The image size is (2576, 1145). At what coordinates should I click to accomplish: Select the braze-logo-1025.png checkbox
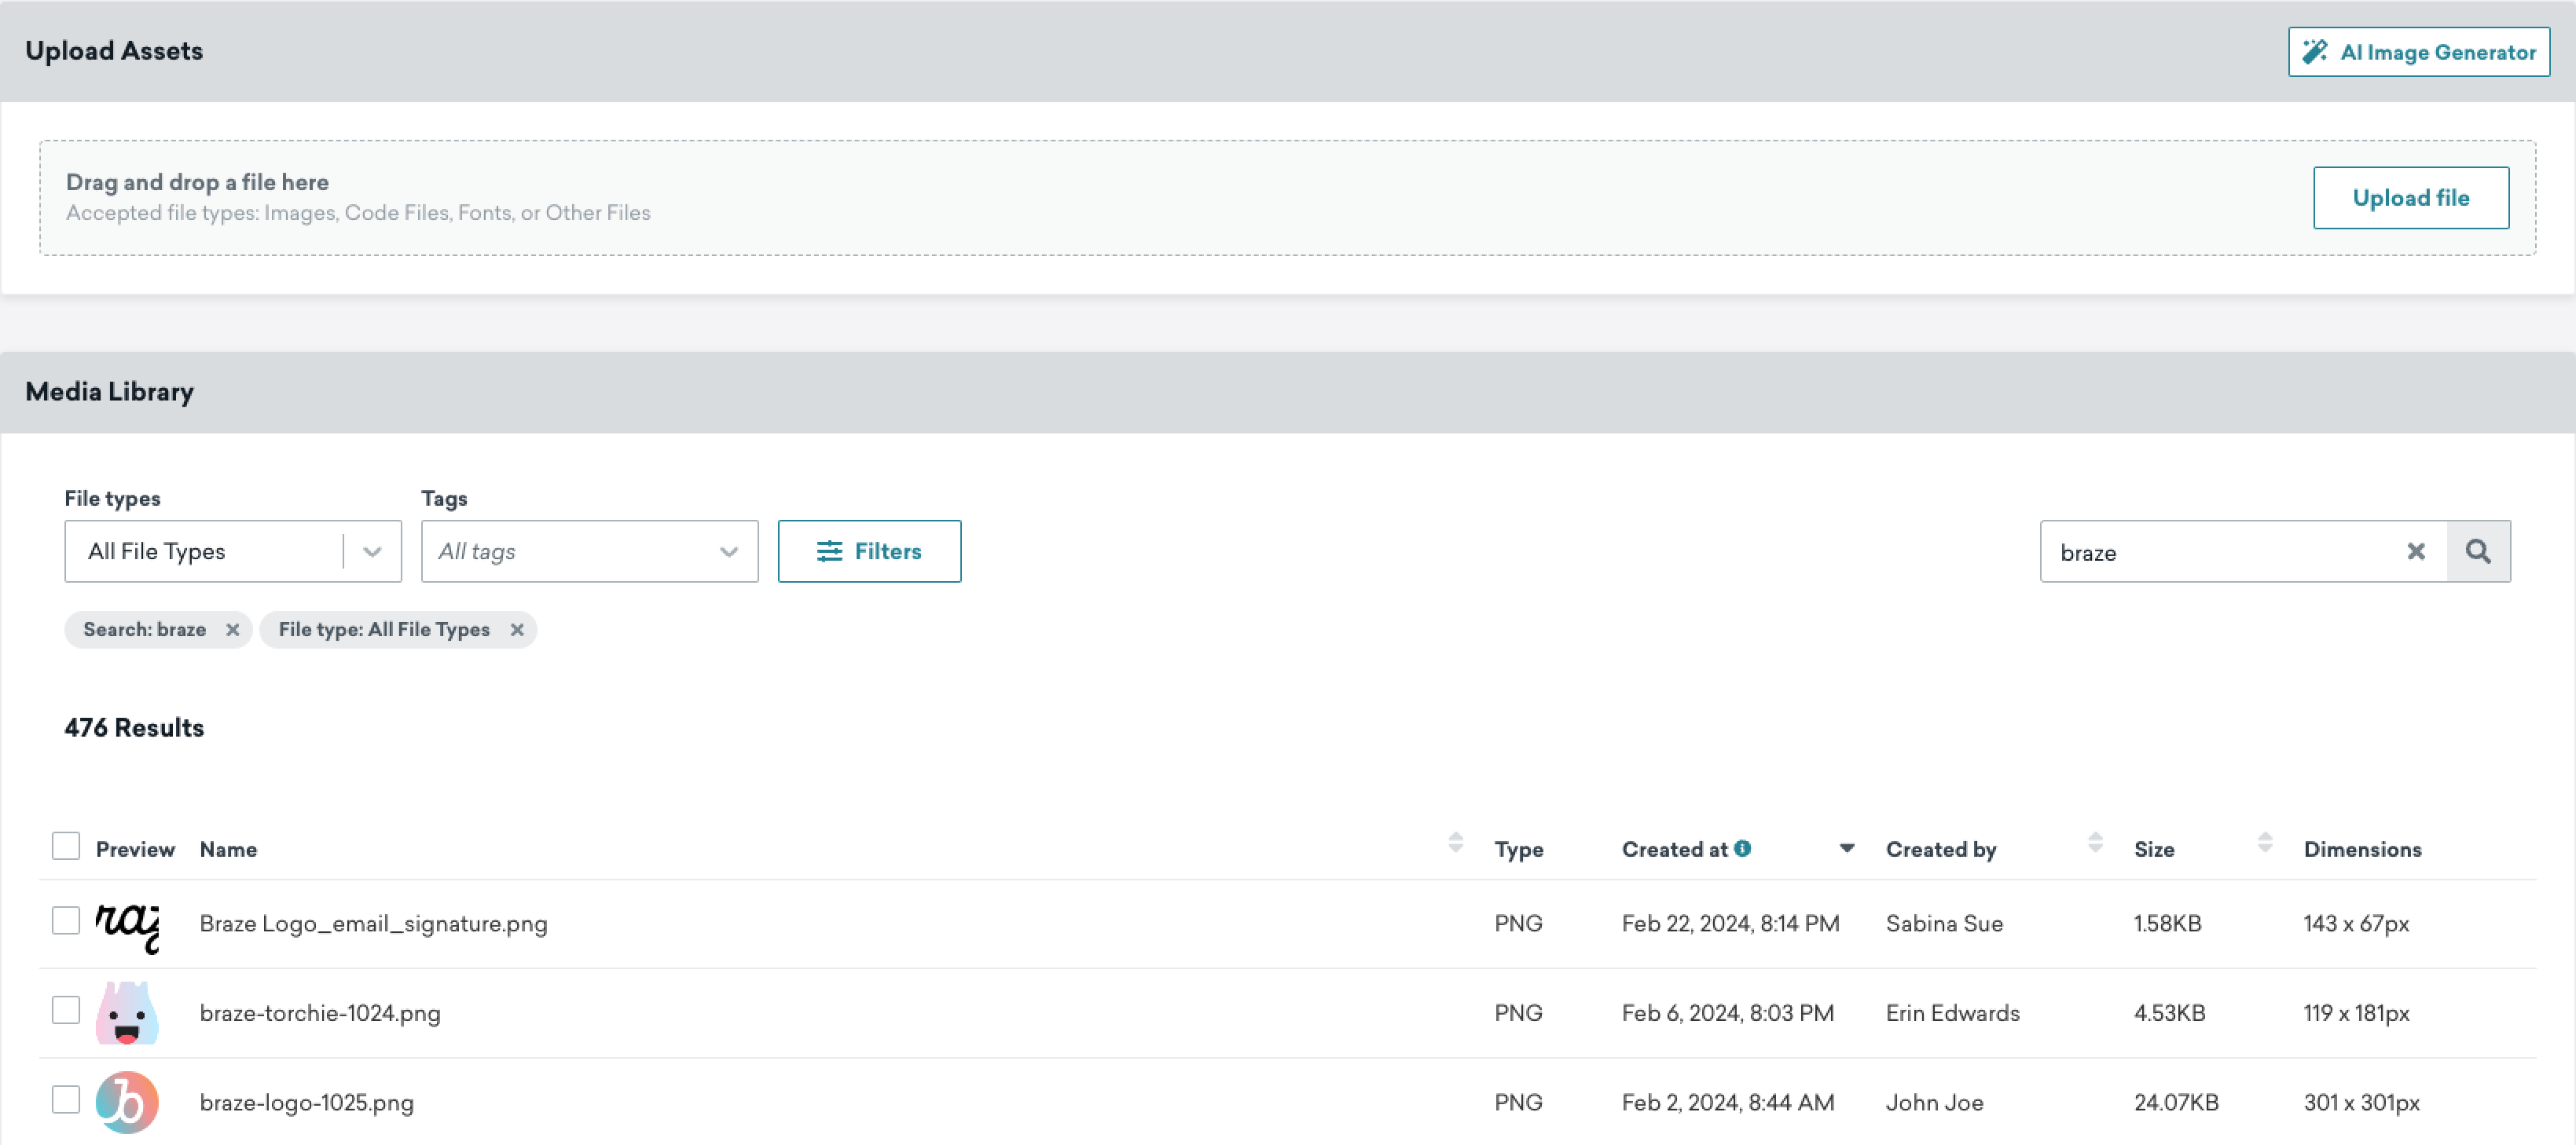tap(66, 1099)
